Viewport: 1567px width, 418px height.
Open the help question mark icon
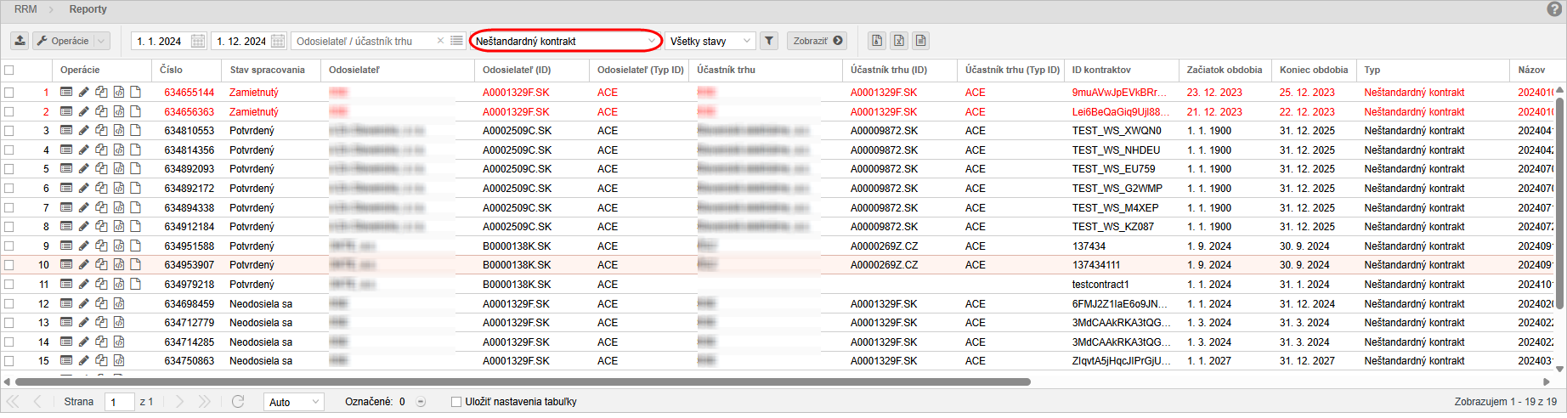(x=1554, y=9)
